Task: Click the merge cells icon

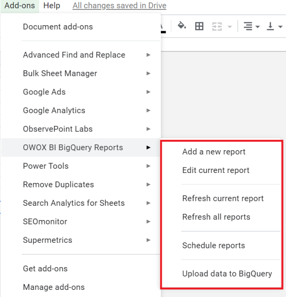Action: [217, 26]
